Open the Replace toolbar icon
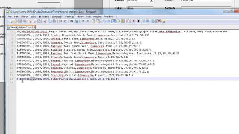This screenshot has height=134, width=239. click(76, 21)
